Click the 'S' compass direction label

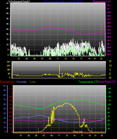point(110,70)
